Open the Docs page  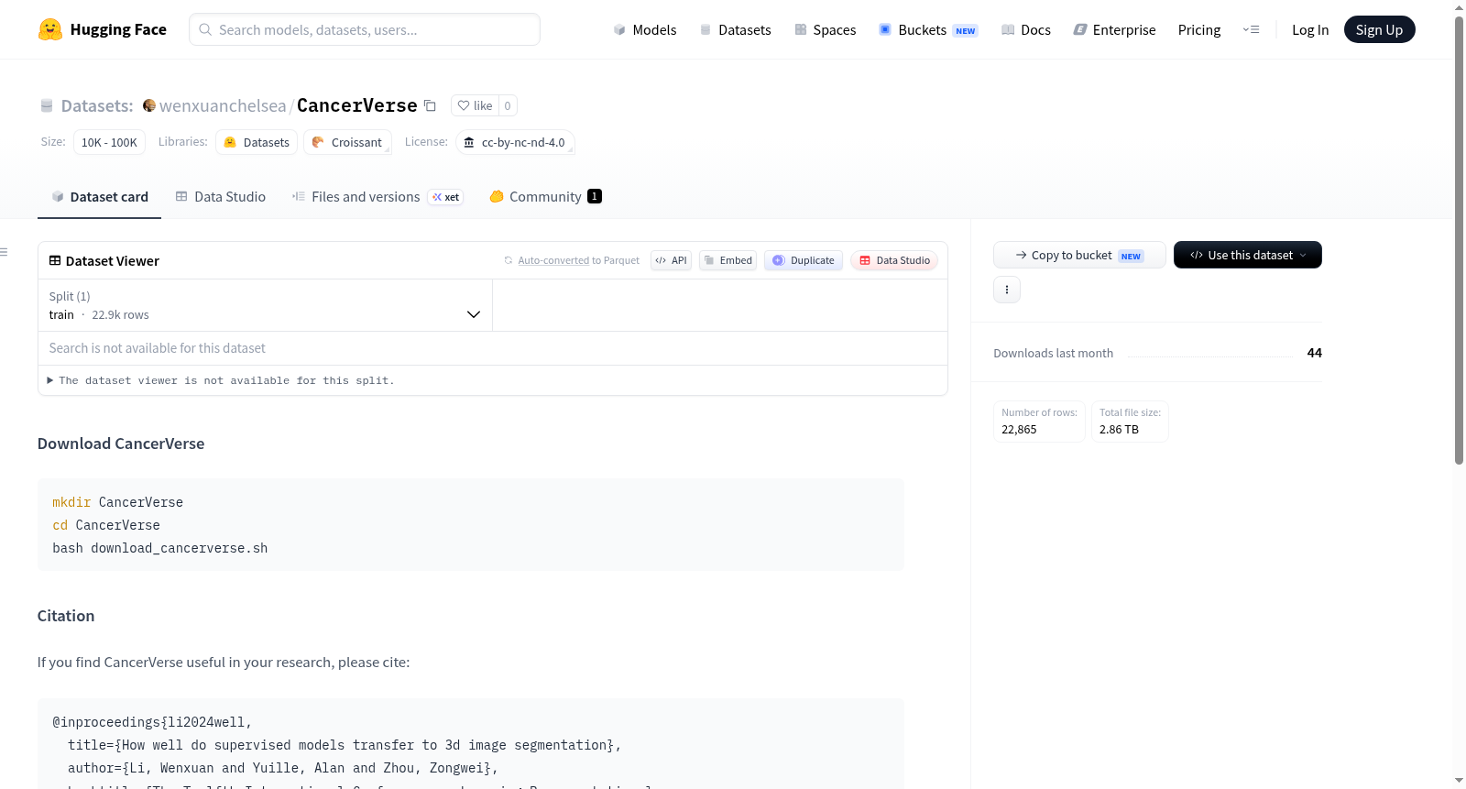point(1025,29)
